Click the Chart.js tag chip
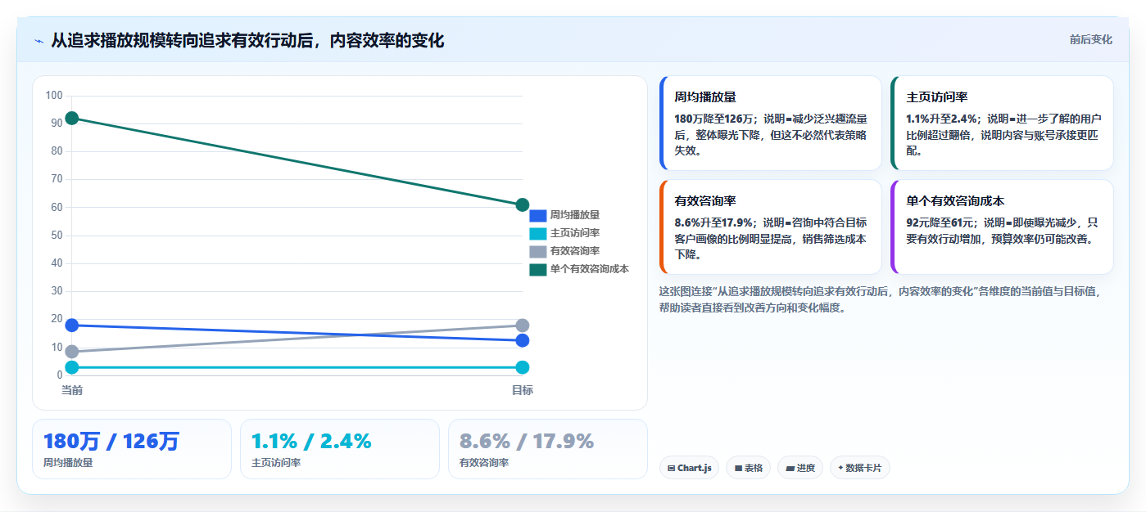 (690, 468)
